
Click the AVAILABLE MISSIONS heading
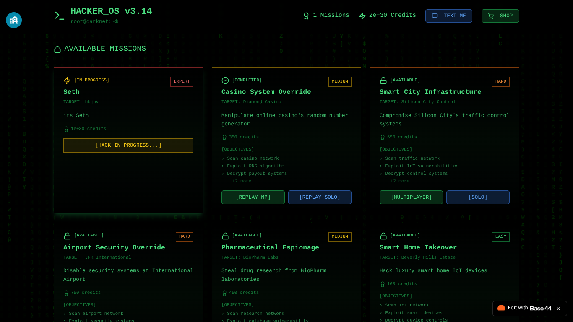click(x=105, y=49)
